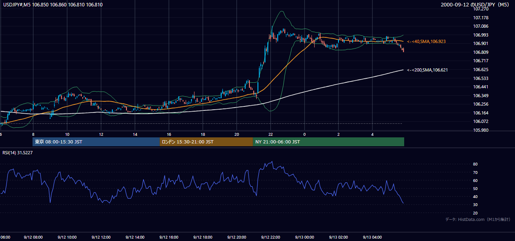This screenshot has height=241, width=515.
Task: Click the Tokyo session bar 東京 08:00-15:30 JST
Action: point(96,142)
